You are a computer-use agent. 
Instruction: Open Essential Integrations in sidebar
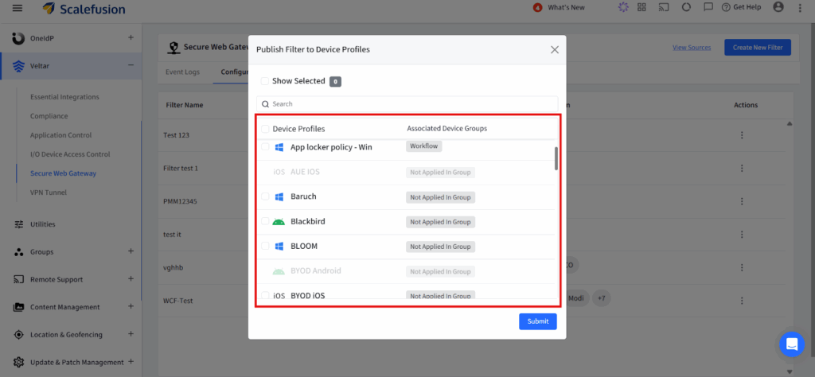(x=64, y=97)
